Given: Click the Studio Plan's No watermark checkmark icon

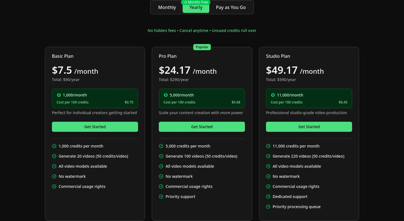Looking at the screenshot, I should click(268, 176).
